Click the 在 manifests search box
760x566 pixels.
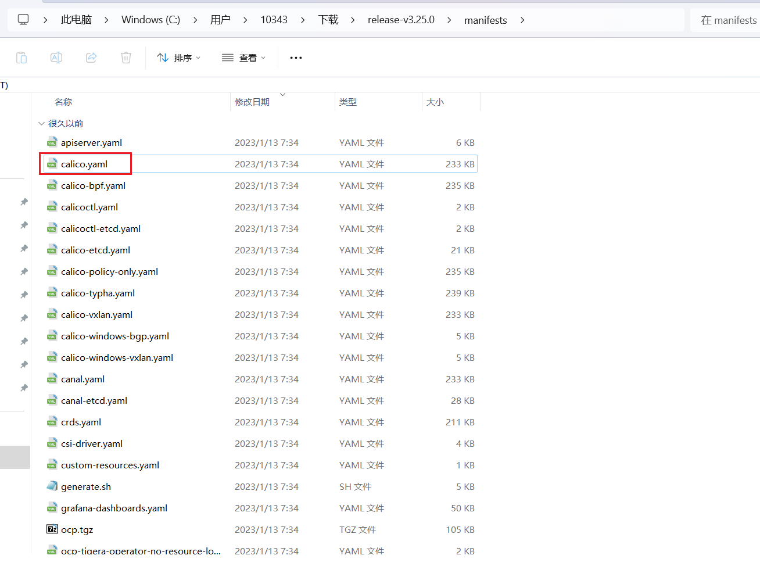pos(725,20)
